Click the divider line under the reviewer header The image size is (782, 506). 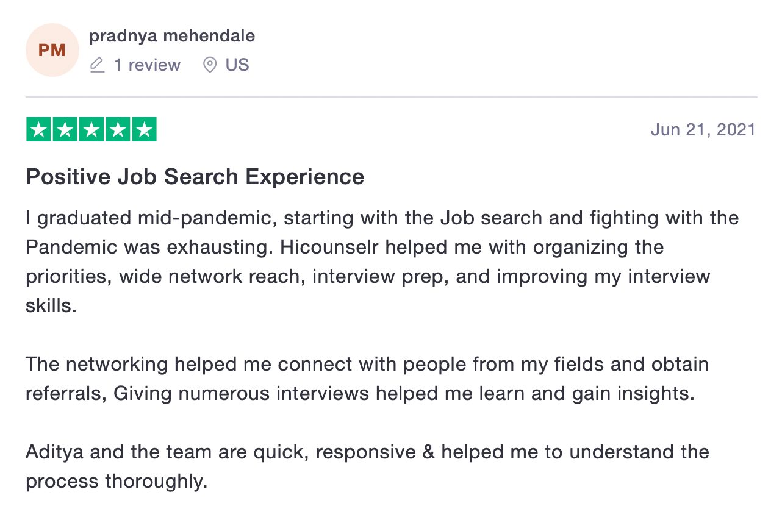pos(391,97)
